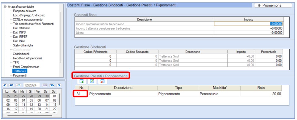Select Fondi Complementari tree entry
Image resolution: width=297 pixels, height=120 pixels.
tap(26, 67)
